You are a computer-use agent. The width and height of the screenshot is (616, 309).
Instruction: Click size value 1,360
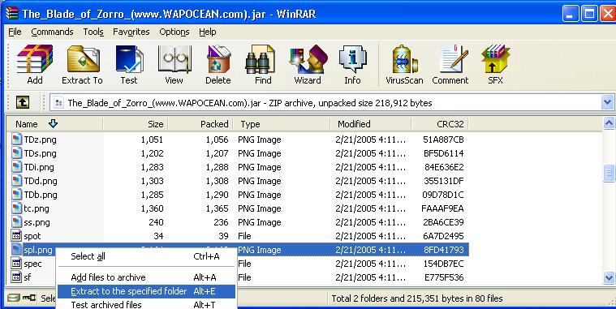tap(152, 208)
